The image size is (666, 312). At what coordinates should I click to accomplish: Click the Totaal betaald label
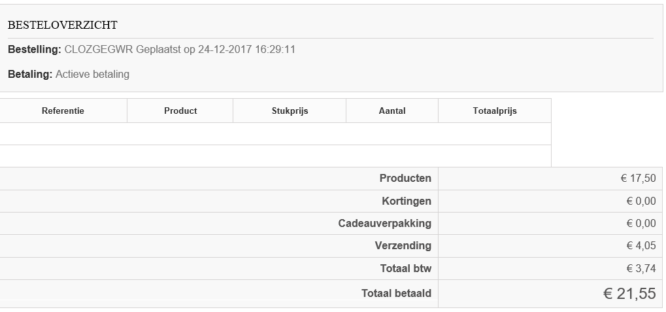click(x=396, y=293)
